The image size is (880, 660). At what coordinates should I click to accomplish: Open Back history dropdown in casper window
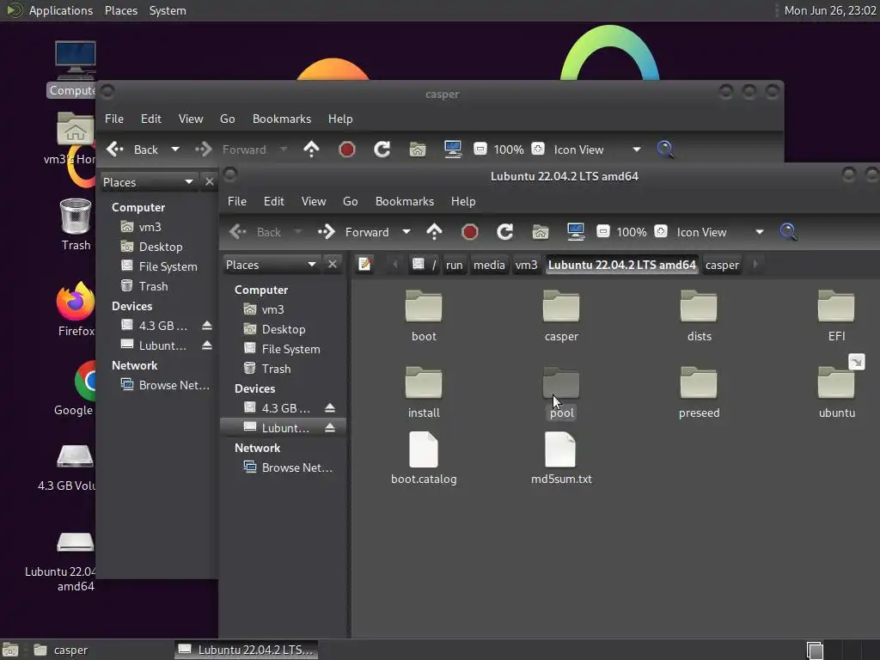point(175,150)
